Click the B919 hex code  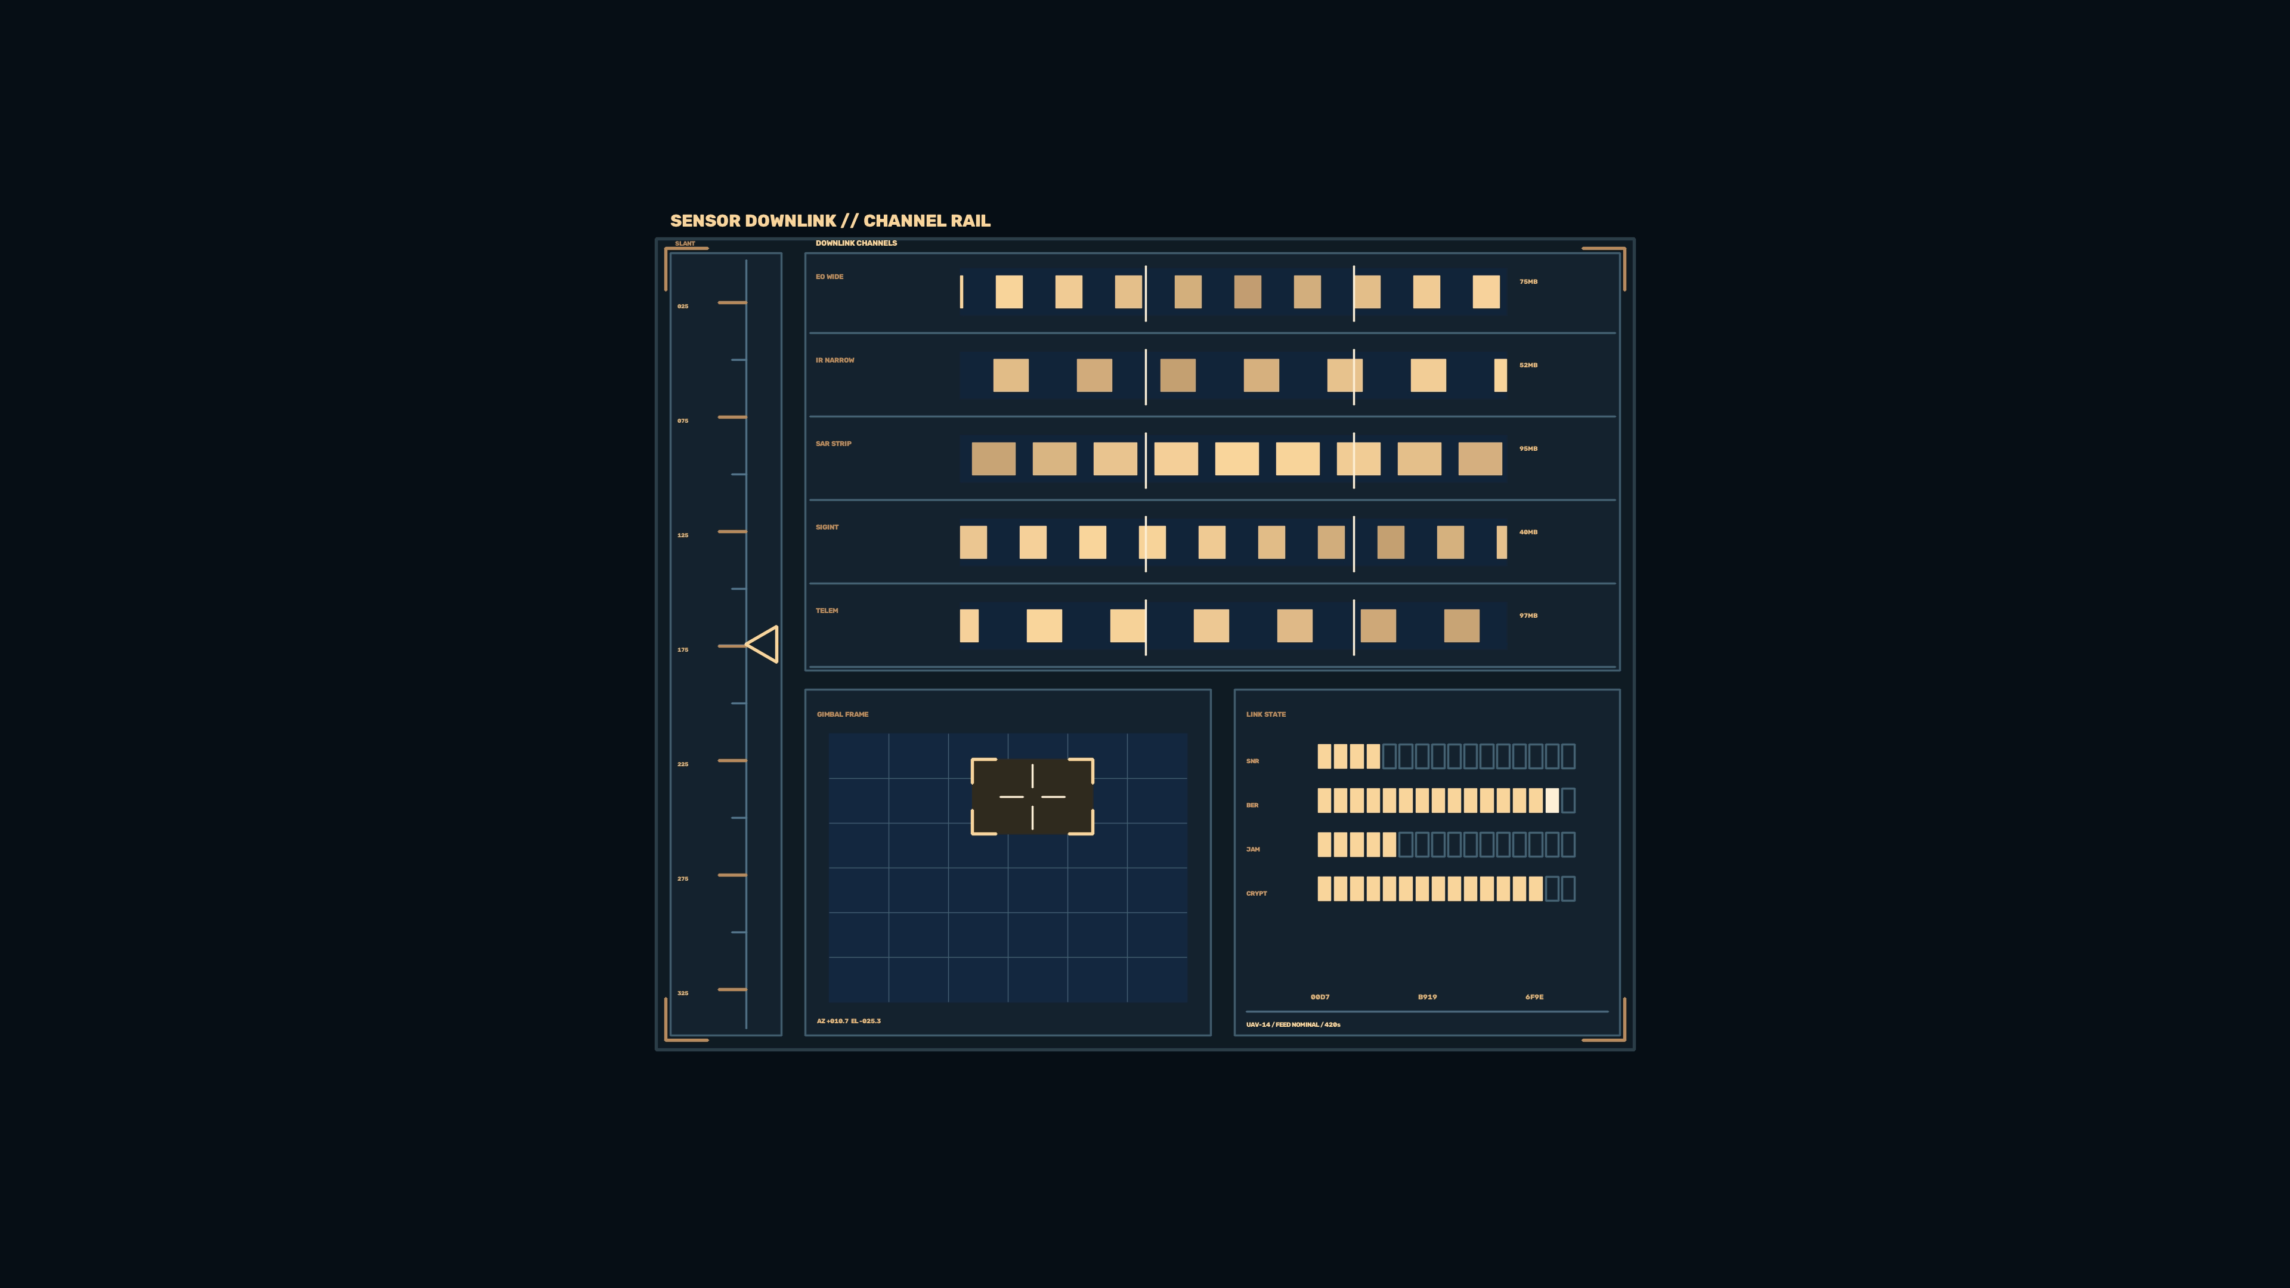pyautogui.click(x=1428, y=998)
